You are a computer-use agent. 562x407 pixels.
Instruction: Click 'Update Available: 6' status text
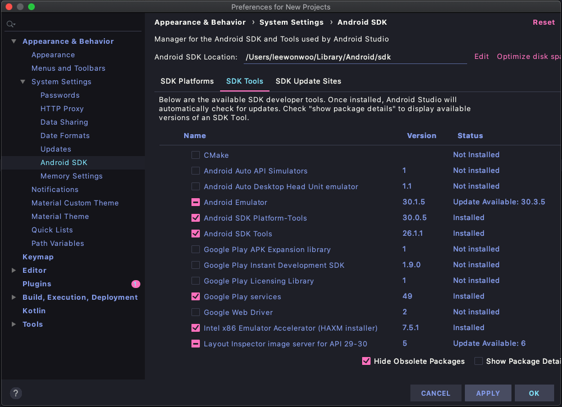coord(489,343)
